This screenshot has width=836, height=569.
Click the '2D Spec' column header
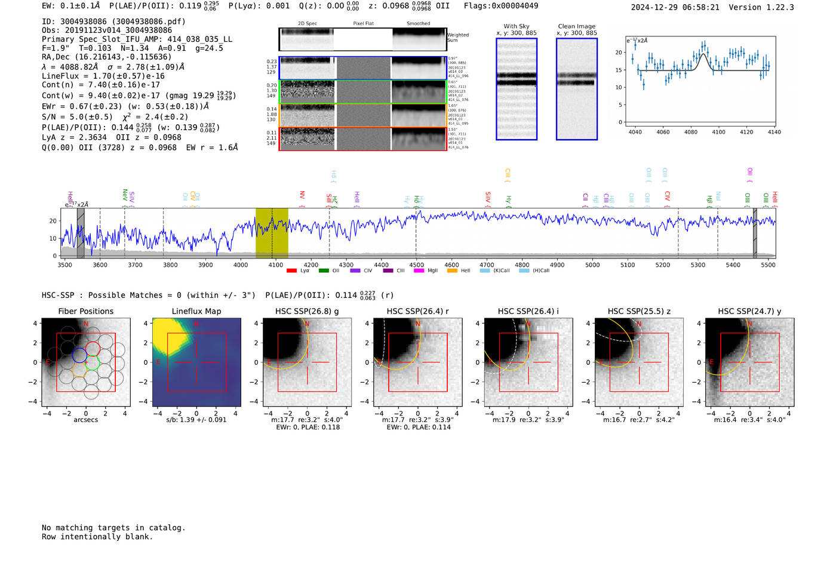click(x=308, y=24)
